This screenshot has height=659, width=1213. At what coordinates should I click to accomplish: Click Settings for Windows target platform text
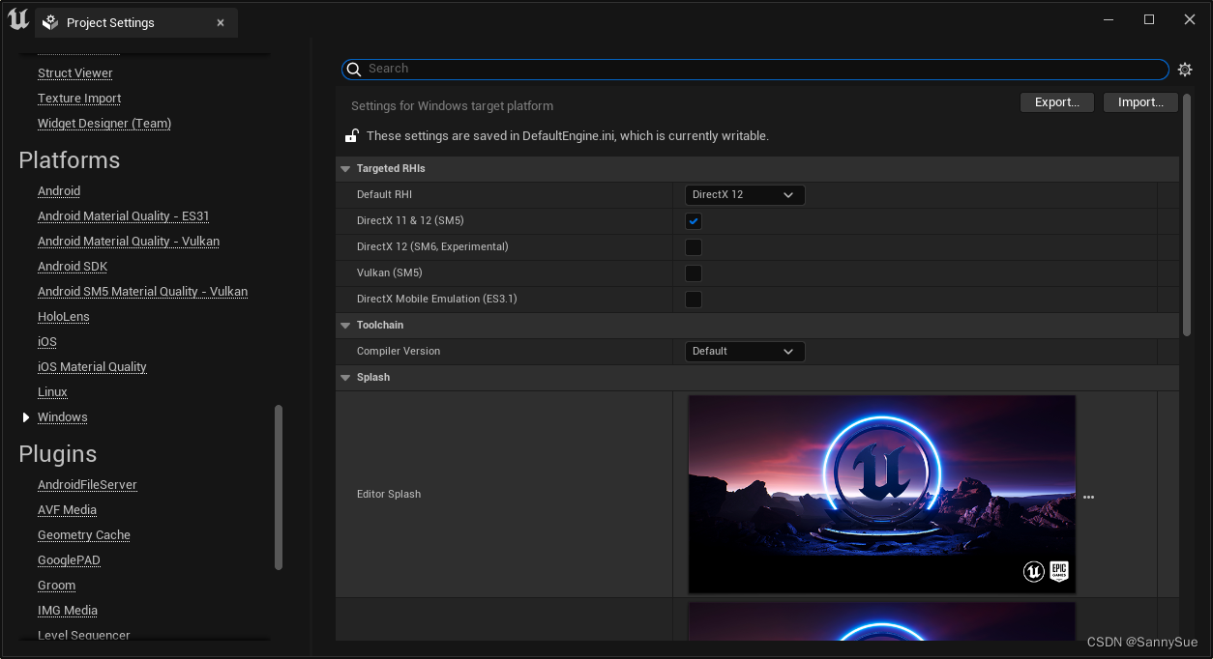[453, 106]
